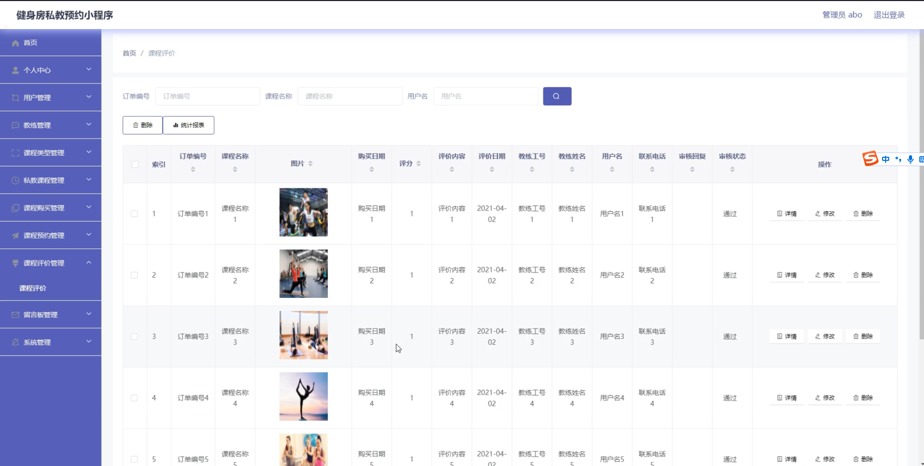
Task: Sort by 评分 column arrows
Action: tap(418, 163)
